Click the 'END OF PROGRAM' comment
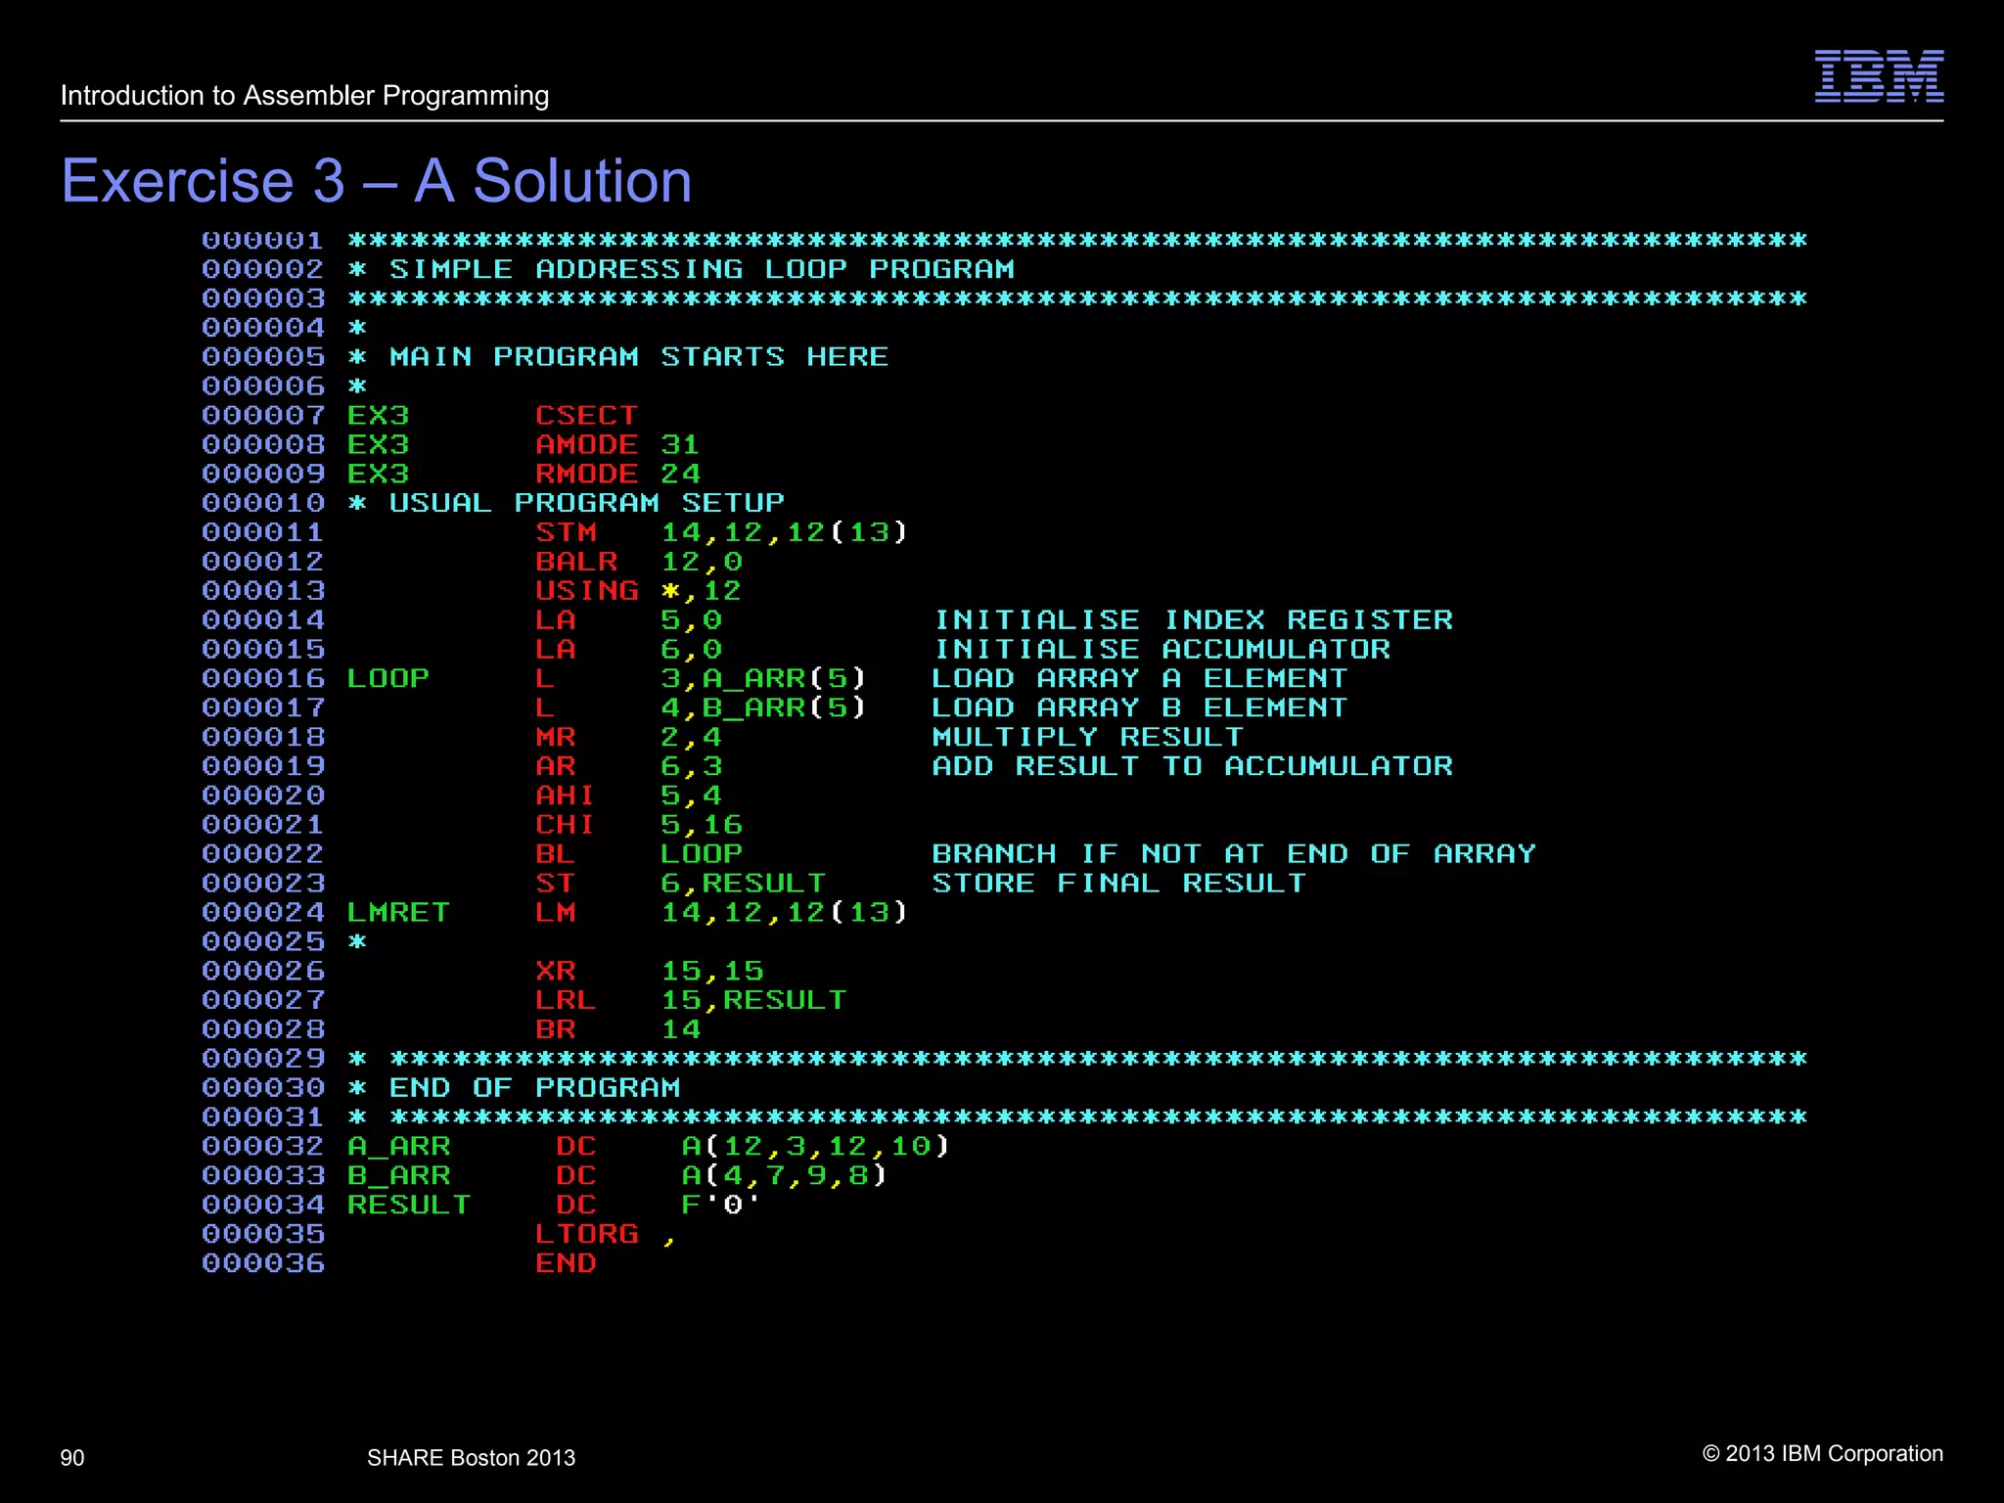The height and width of the screenshot is (1503, 2004). 534,1088
